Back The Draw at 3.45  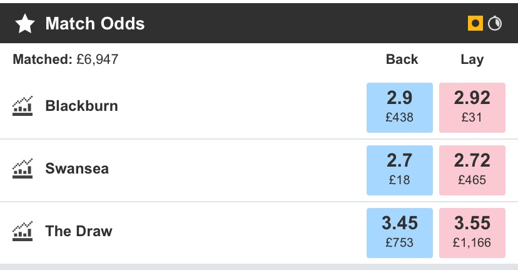point(400,232)
